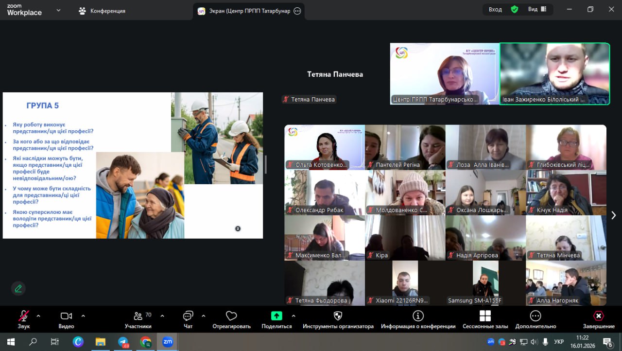Expand audio options arrow next to Звук
This screenshot has width=622, height=351.
pyautogui.click(x=38, y=316)
